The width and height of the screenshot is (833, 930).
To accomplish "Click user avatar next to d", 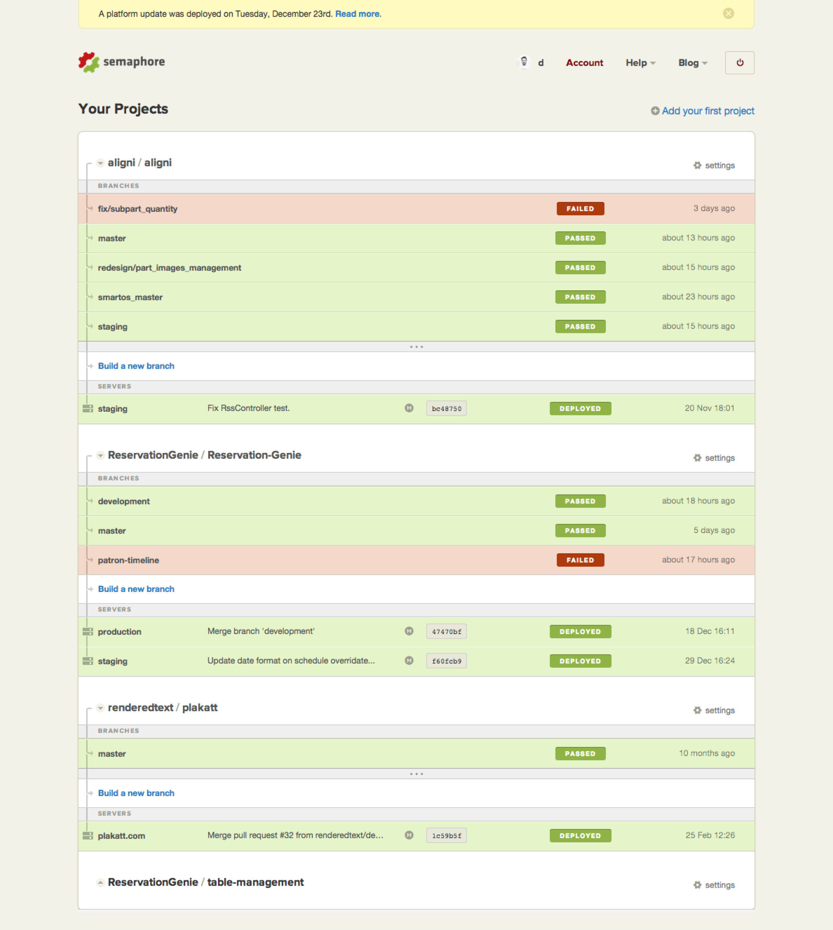I will pos(524,62).
